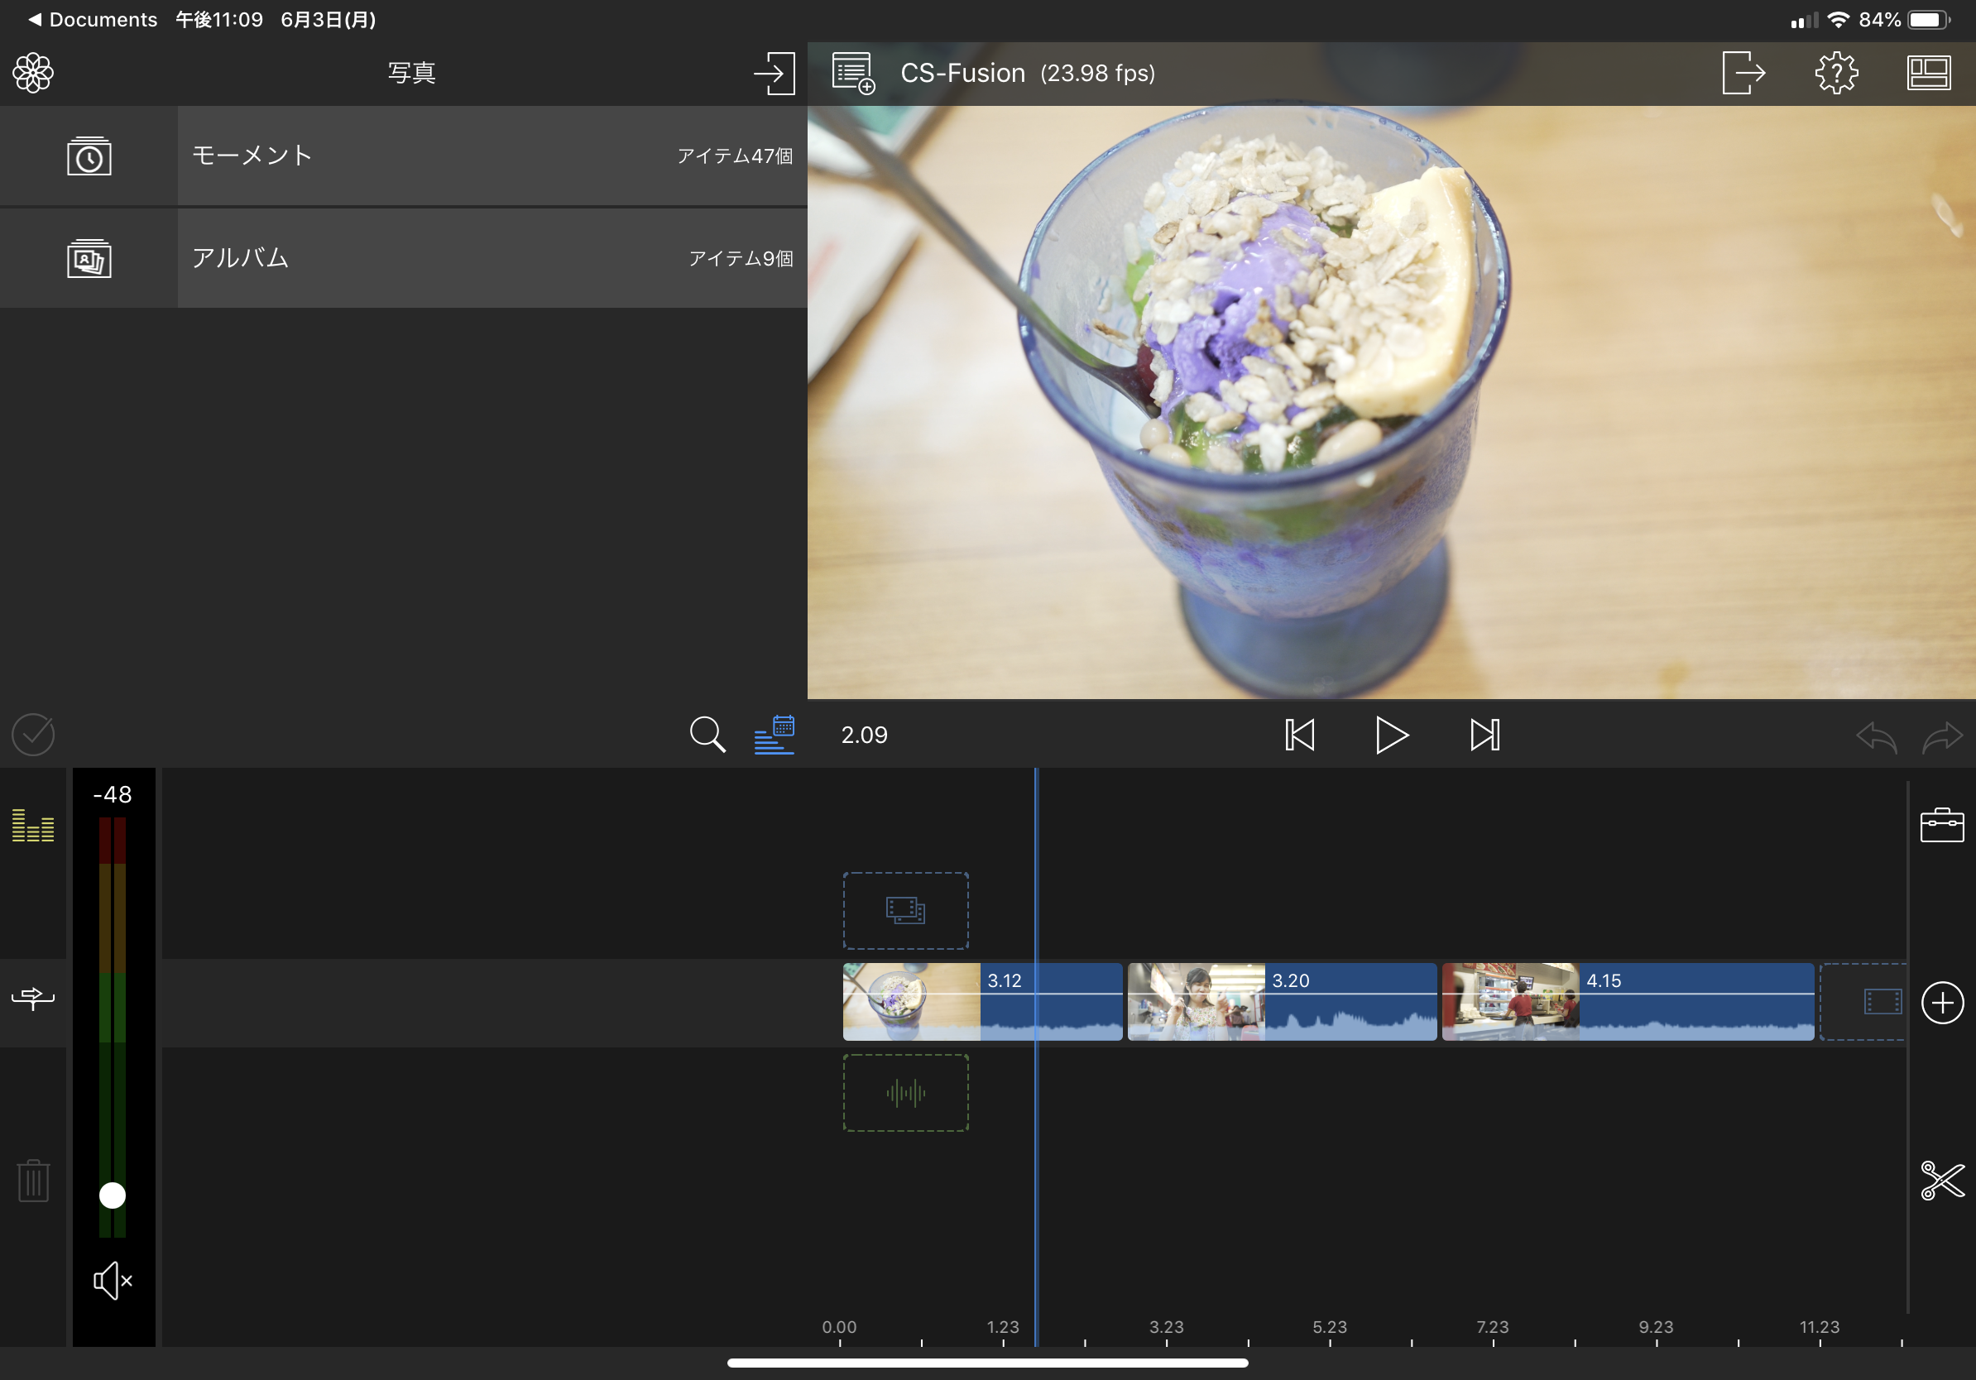Go back to Documents app

point(93,19)
